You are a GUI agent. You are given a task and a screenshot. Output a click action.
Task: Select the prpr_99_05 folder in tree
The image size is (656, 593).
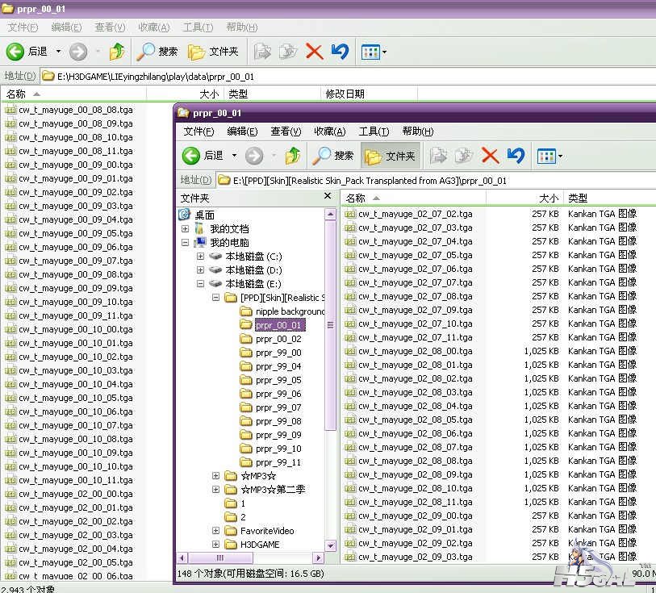coord(278,380)
